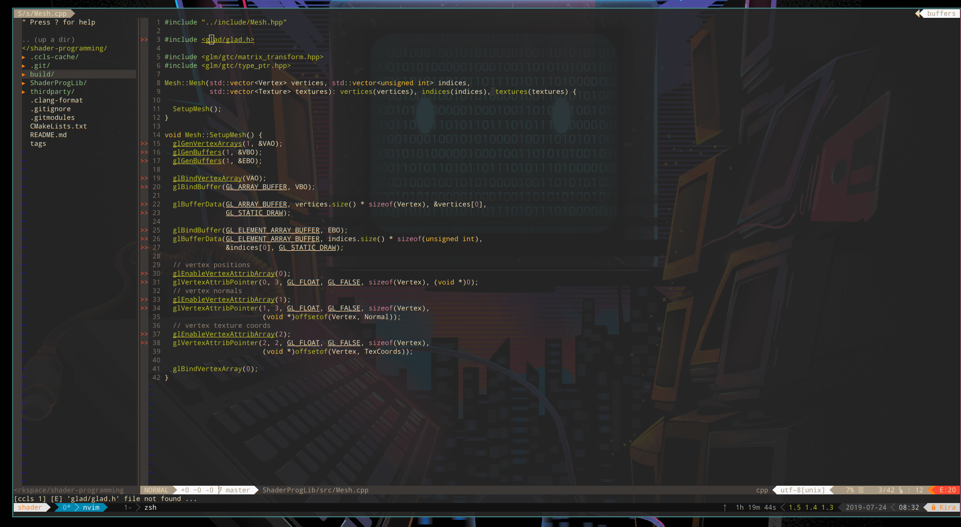Click the lock icon beside Kira

tap(933, 508)
